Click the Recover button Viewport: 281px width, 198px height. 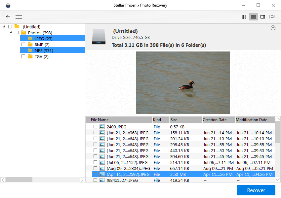point(256,190)
